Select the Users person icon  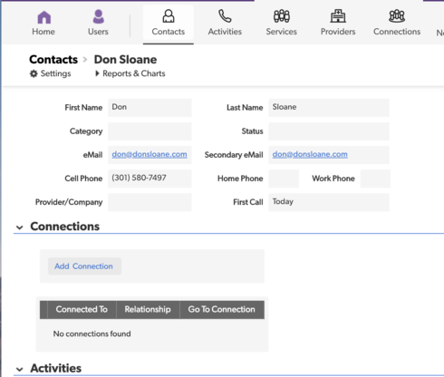tap(98, 16)
